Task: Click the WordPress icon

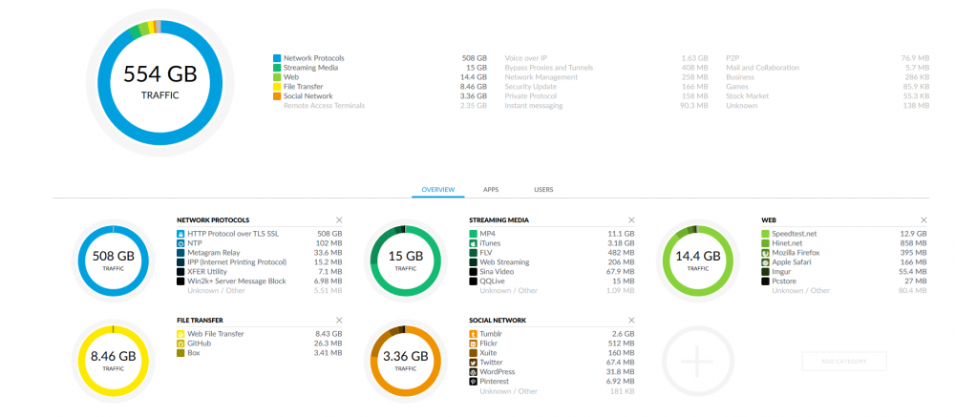Action: coord(473,372)
